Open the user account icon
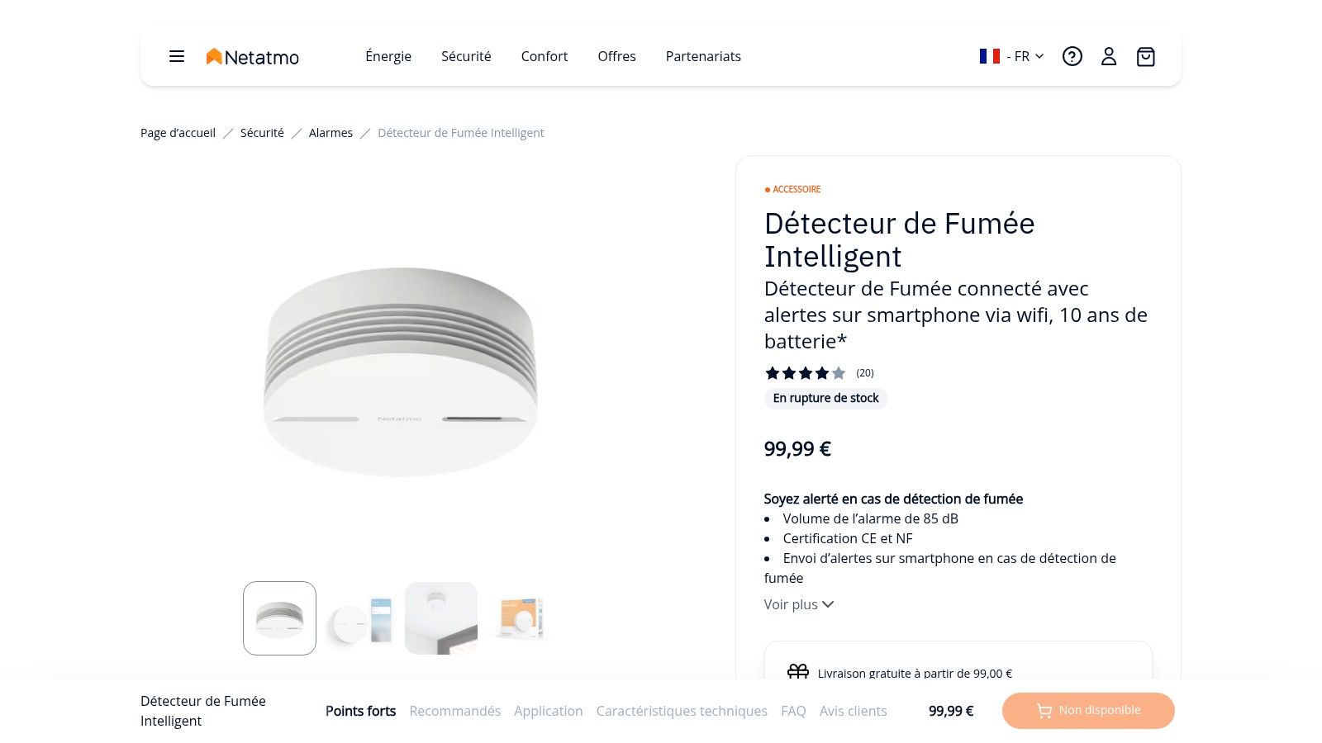 click(x=1109, y=56)
